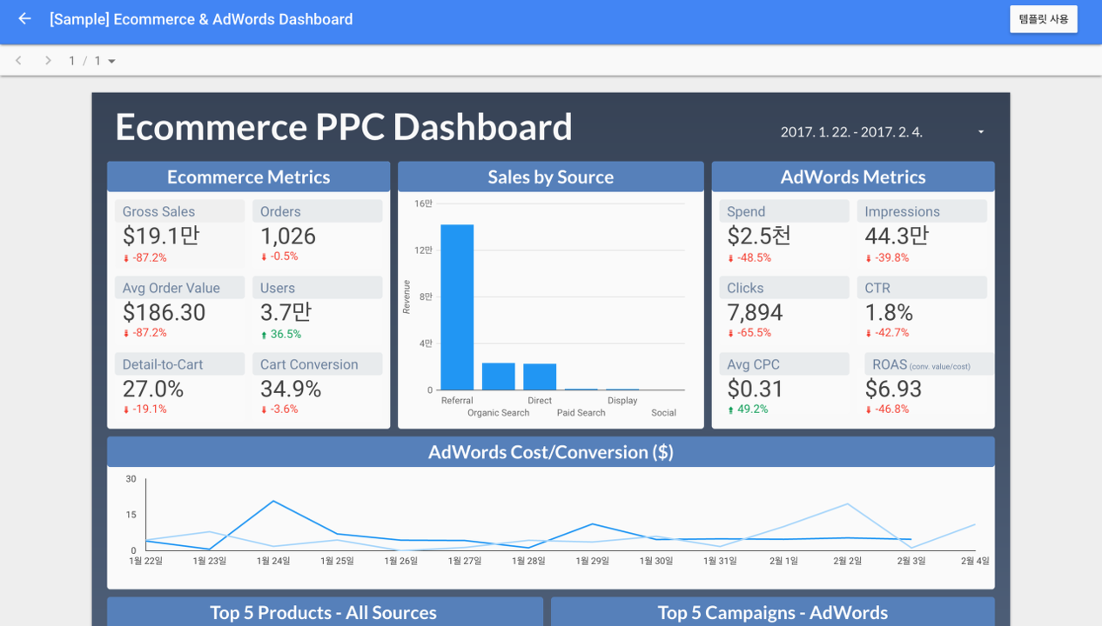1102x626 pixels.
Task: Click the Impressions value 44.3만
Action: pos(897,236)
